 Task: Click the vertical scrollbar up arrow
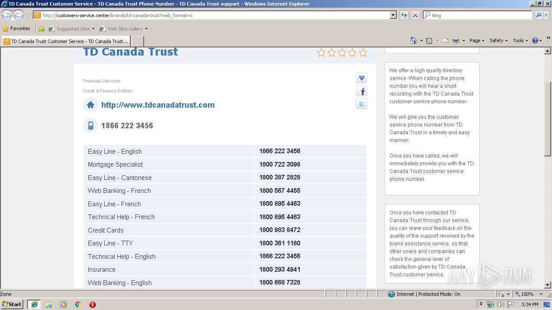(548, 51)
